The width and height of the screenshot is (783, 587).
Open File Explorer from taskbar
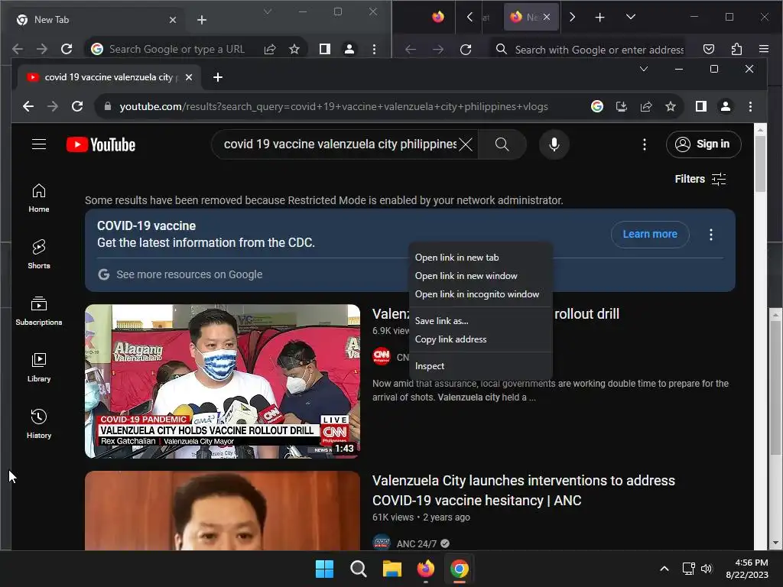[x=392, y=569]
